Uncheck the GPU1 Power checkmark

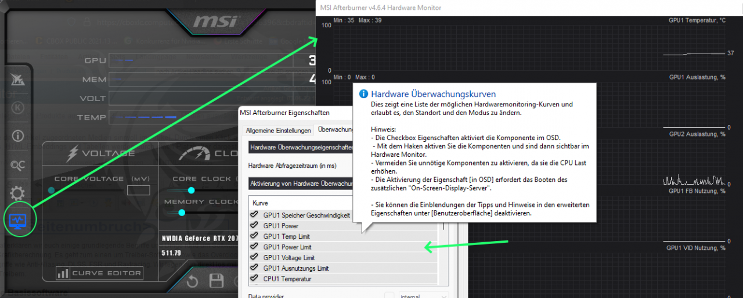(254, 225)
